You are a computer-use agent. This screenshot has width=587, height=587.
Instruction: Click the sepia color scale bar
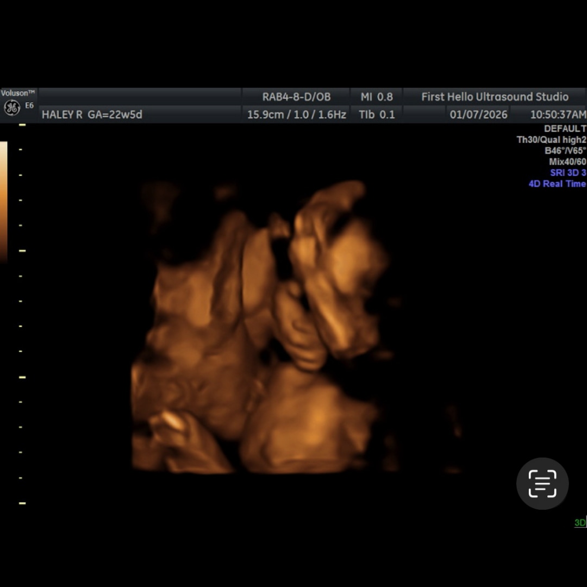tap(4, 201)
